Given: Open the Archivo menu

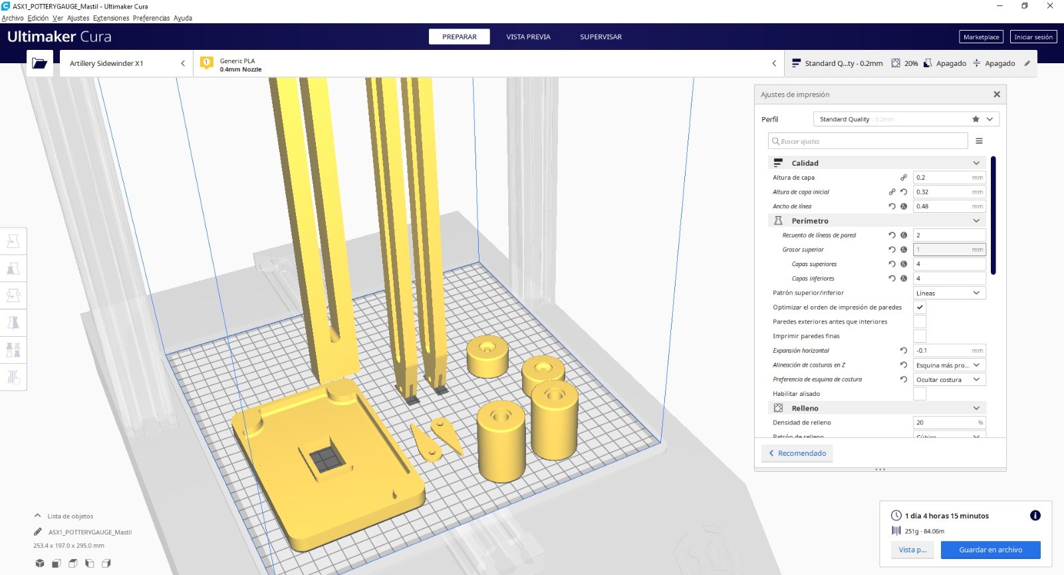Looking at the screenshot, I should tap(13, 18).
